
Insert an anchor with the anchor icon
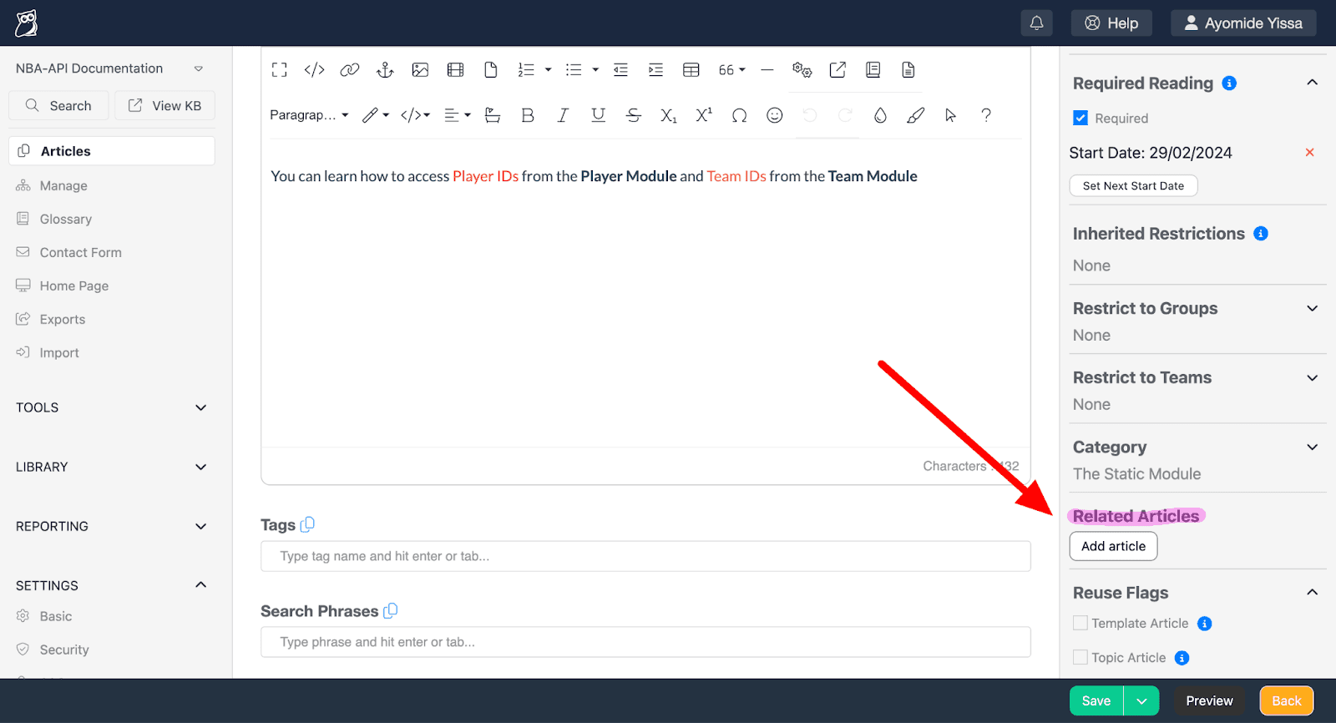click(x=385, y=70)
